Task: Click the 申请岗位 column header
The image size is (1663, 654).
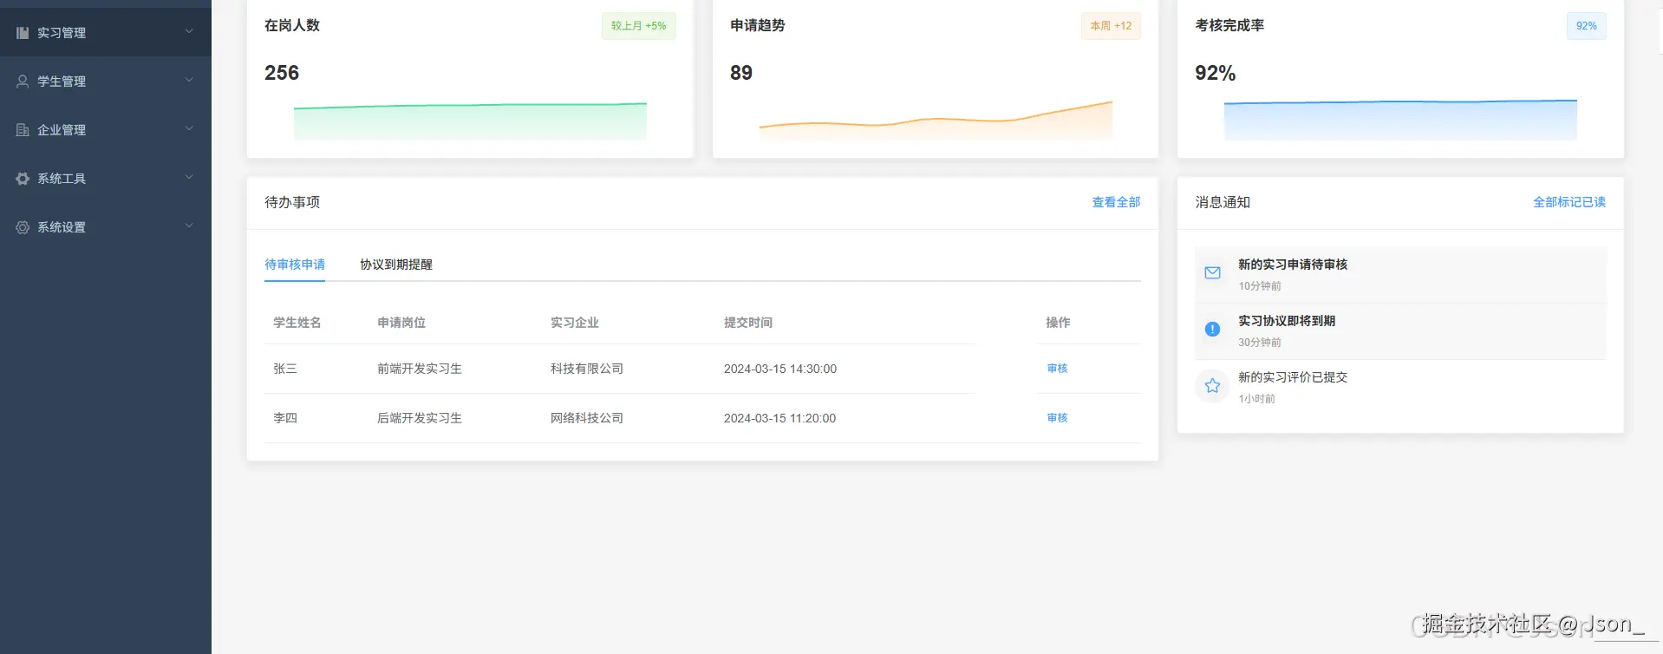Action: point(401,323)
